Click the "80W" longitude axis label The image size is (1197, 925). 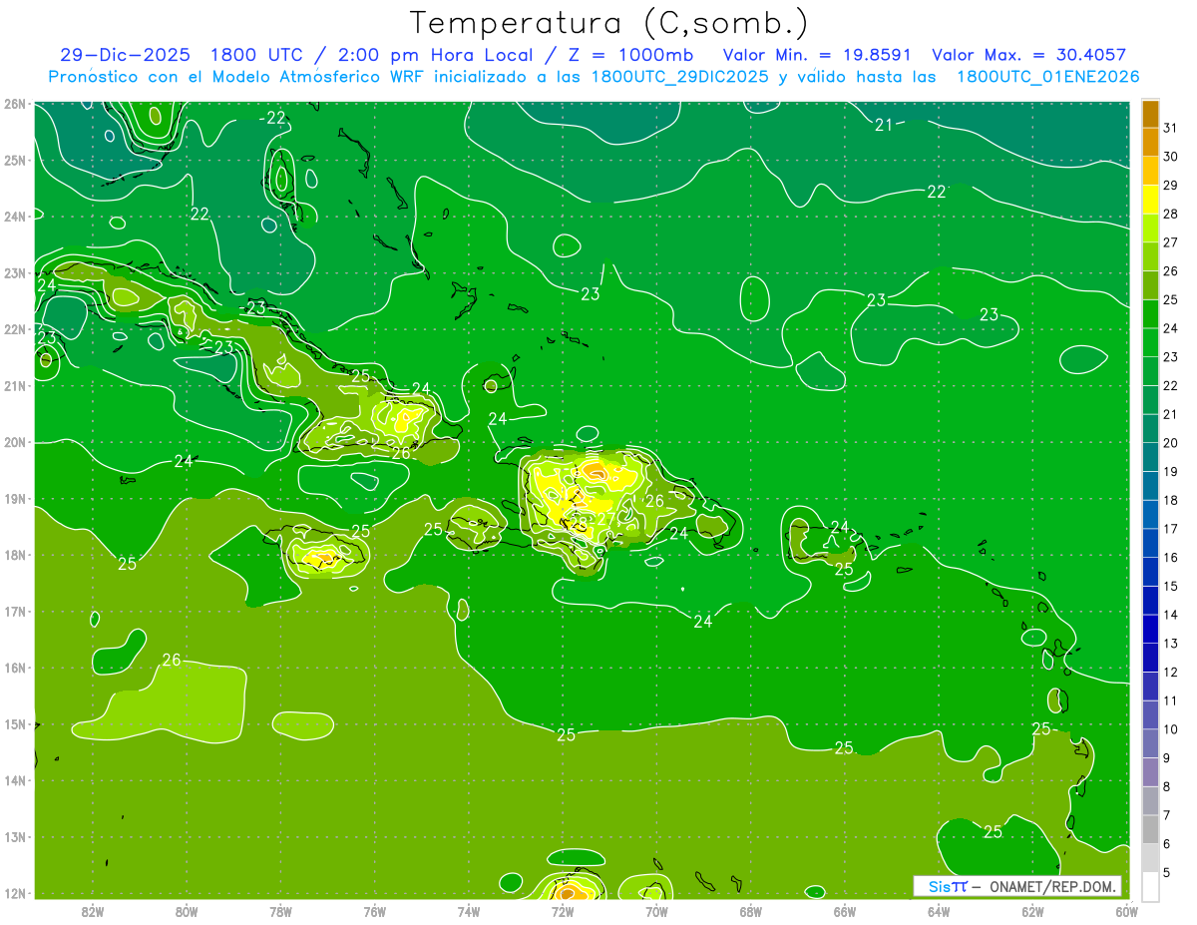click(187, 912)
